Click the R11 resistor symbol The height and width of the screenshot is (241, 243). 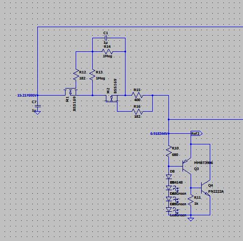pos(191,200)
